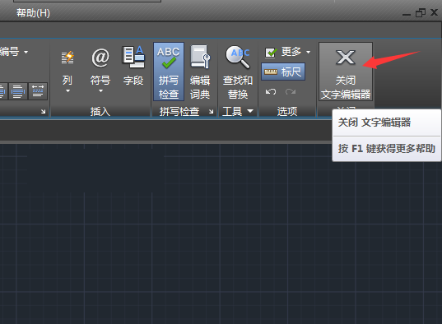Click the undo arrow in 选项 panel
Image resolution: width=442 pixels, height=324 pixels.
(271, 91)
